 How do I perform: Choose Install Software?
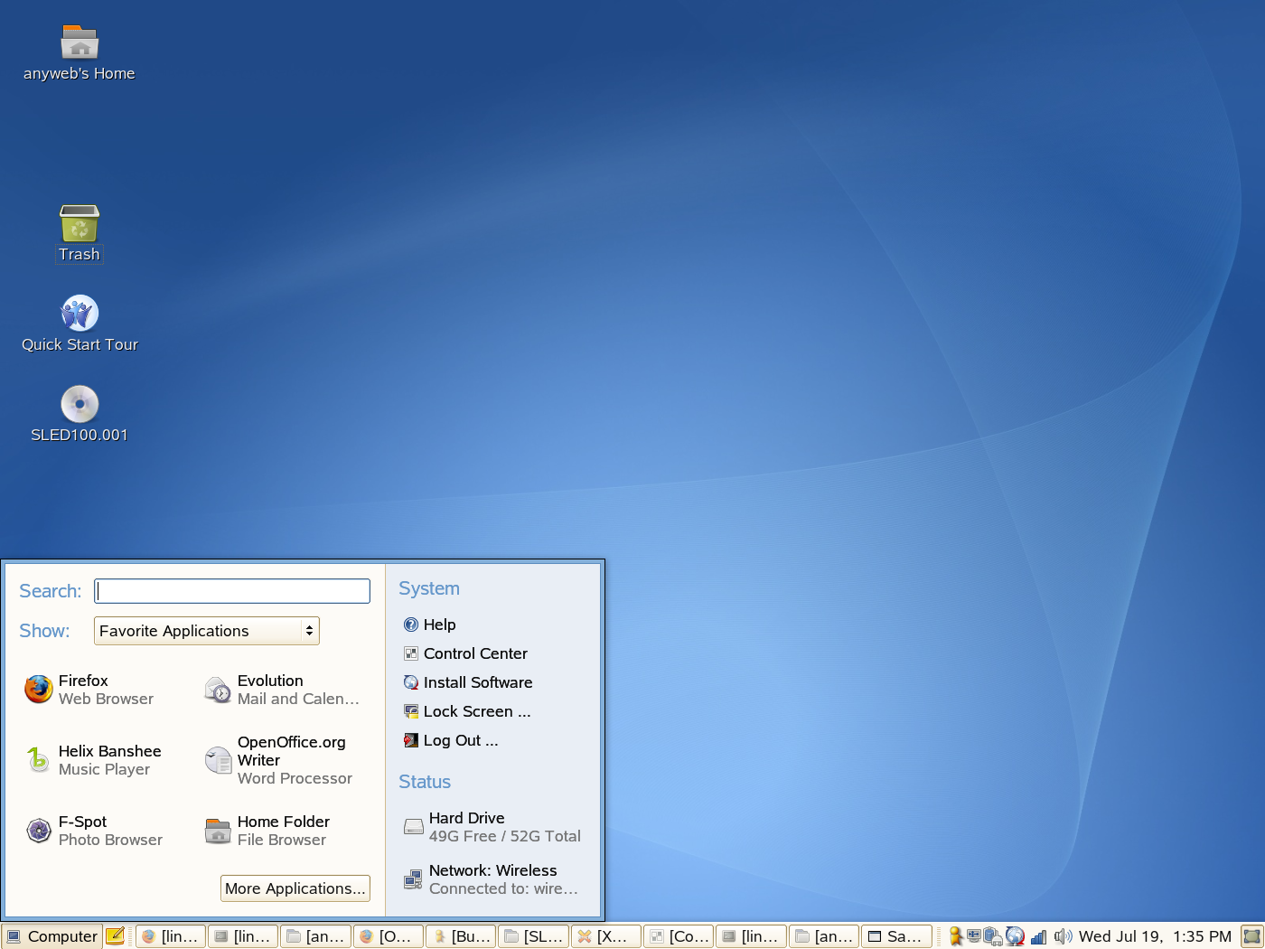point(468,682)
